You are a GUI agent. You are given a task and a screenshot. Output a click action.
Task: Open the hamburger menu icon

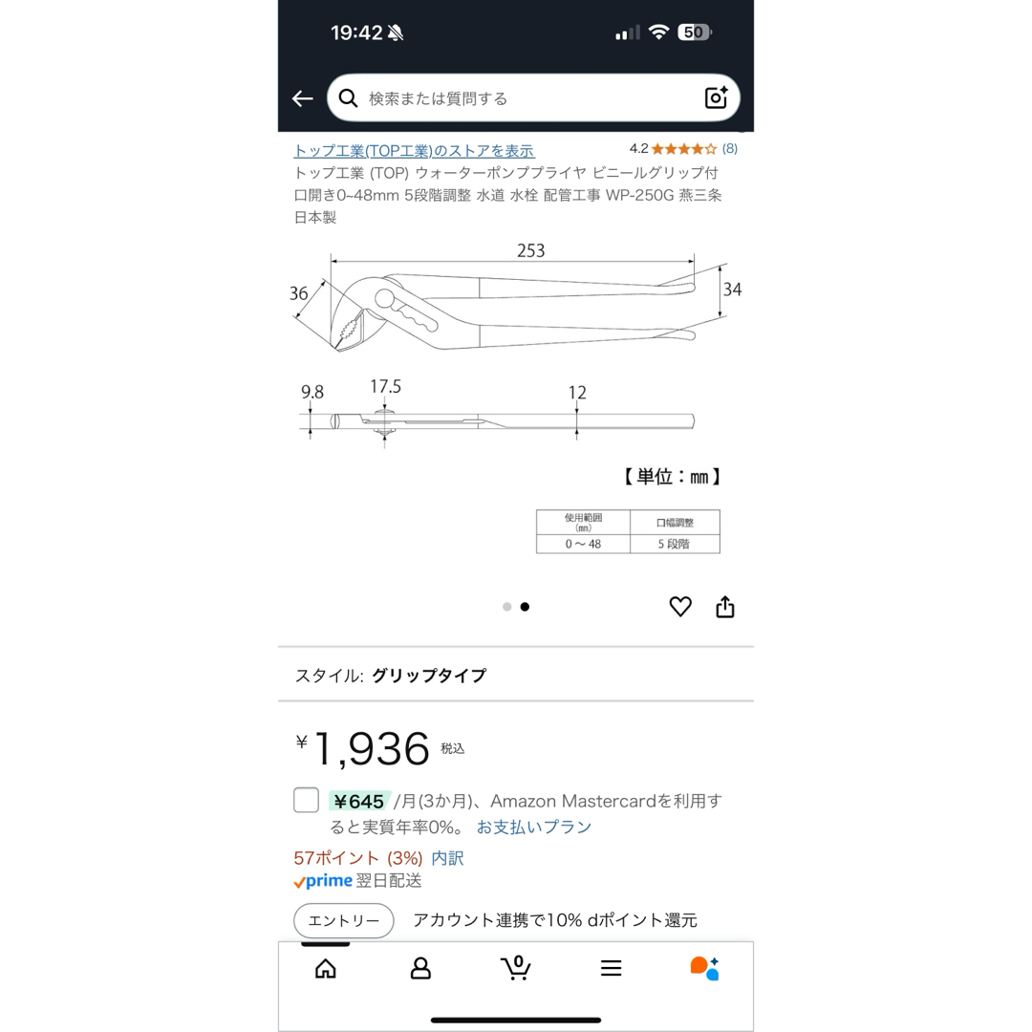(x=611, y=968)
